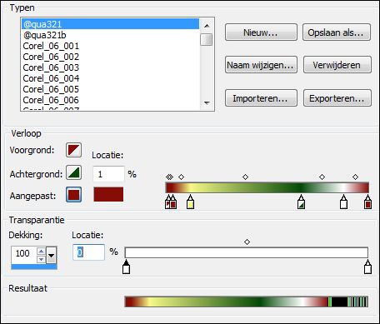Select the first foreground color marker under gradient
The image size is (380, 324).
coord(167,202)
